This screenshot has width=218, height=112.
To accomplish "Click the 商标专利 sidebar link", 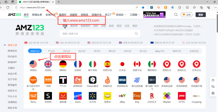I will 12,108.
